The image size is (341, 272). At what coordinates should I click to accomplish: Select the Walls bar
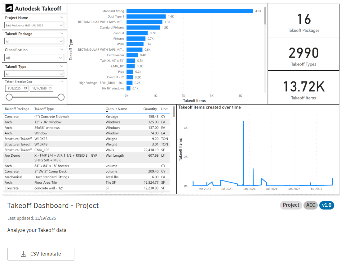click(x=135, y=44)
